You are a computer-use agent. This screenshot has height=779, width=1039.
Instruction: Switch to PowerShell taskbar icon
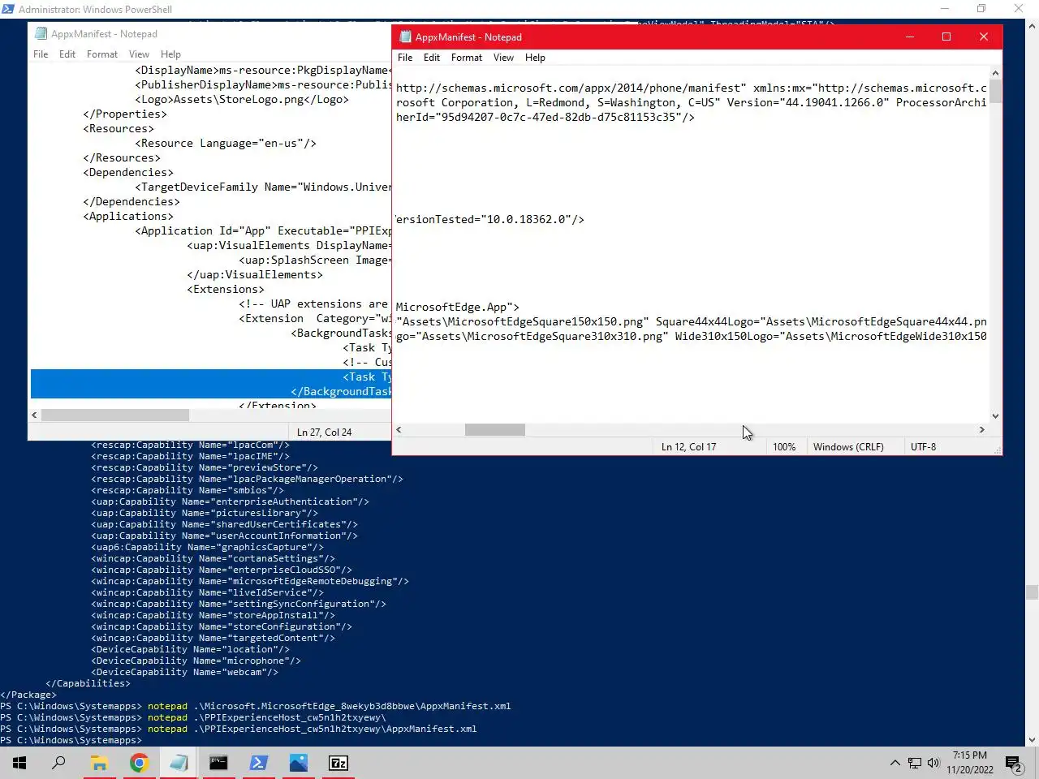258,763
